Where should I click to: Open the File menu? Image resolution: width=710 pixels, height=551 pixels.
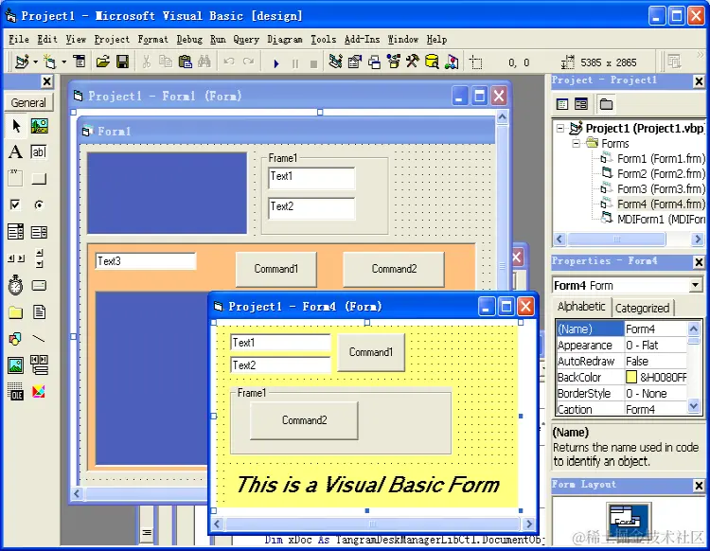pos(19,40)
